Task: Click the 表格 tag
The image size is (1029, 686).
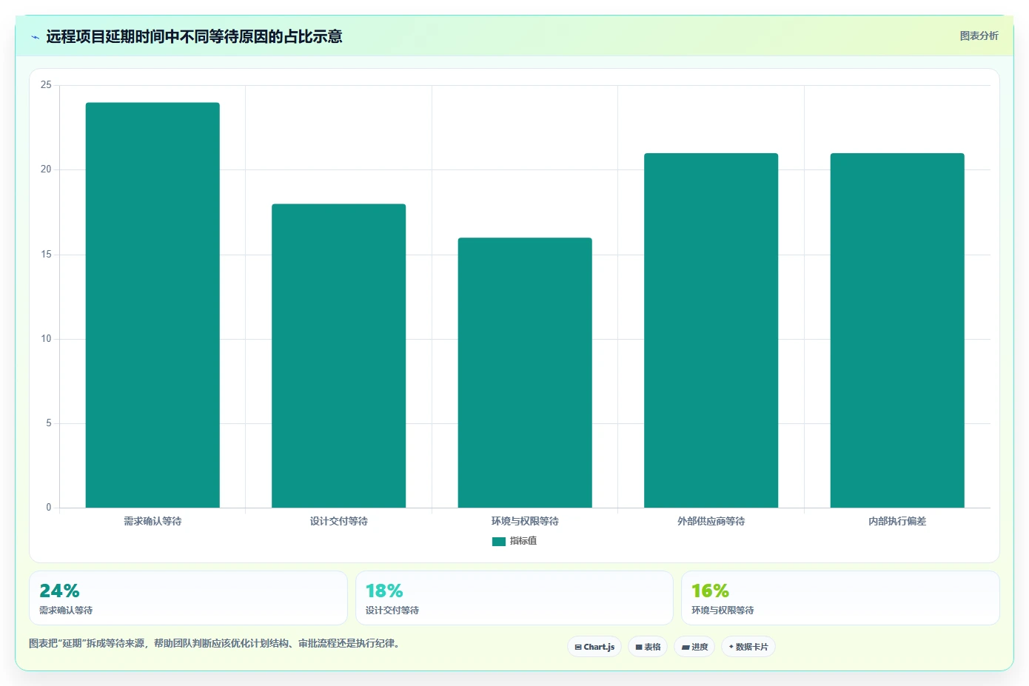Action: (648, 647)
